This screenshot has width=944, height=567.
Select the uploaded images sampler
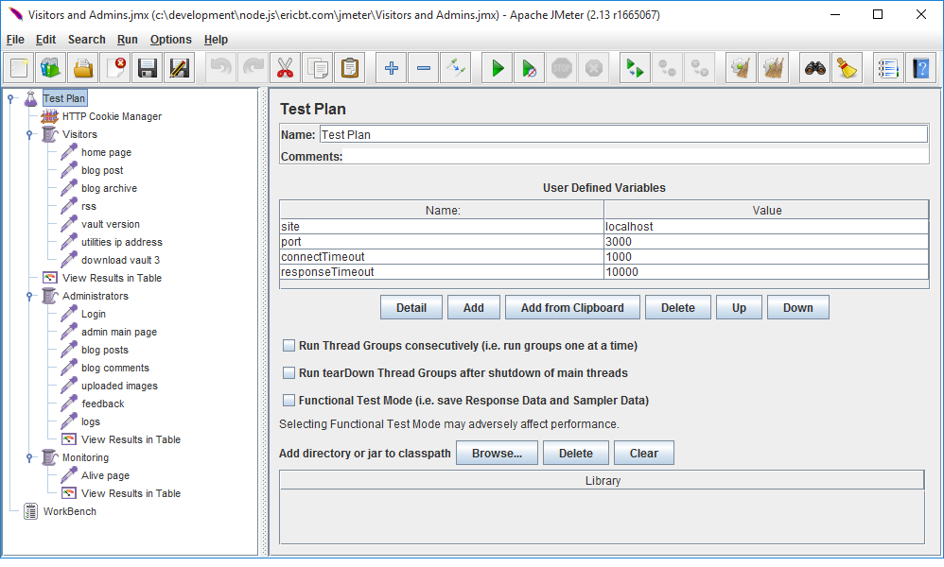[x=119, y=386]
